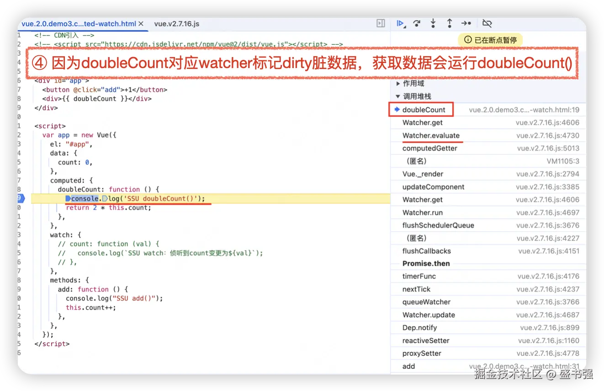This screenshot has width=604, height=391.
Task: Click the Step out of current function icon
Action: (450, 24)
